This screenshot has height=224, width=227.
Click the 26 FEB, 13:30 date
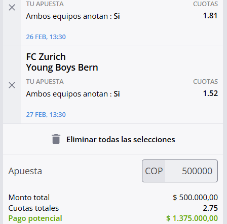[x=46, y=37]
